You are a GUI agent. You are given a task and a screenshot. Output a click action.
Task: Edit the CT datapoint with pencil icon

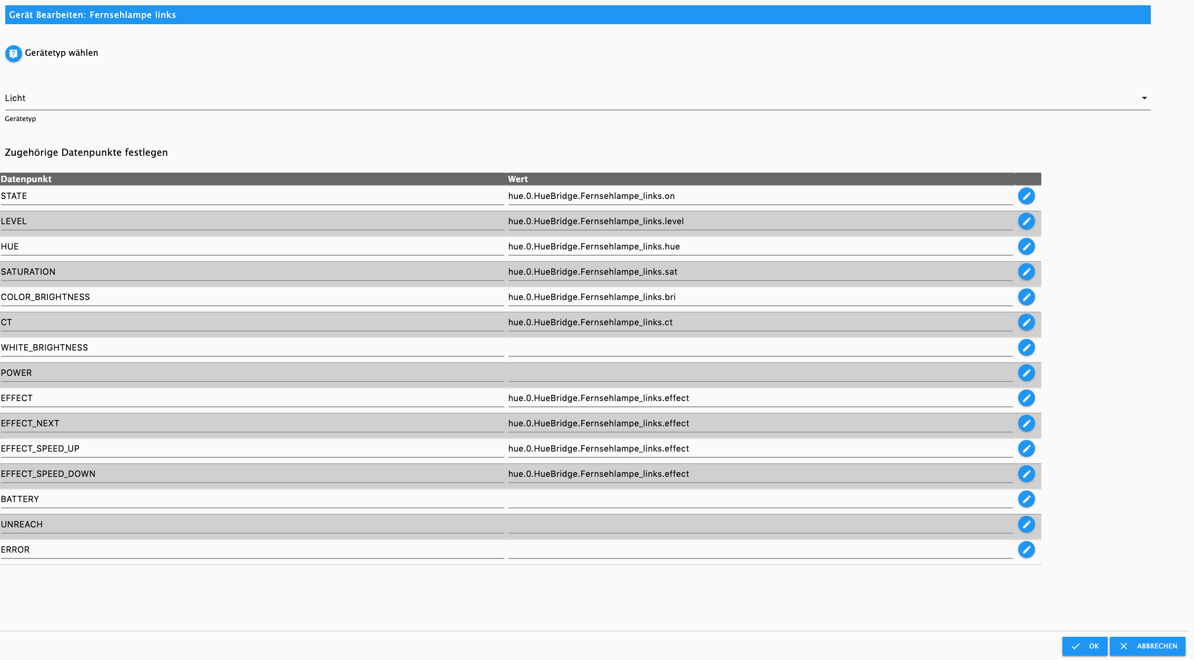pos(1026,322)
